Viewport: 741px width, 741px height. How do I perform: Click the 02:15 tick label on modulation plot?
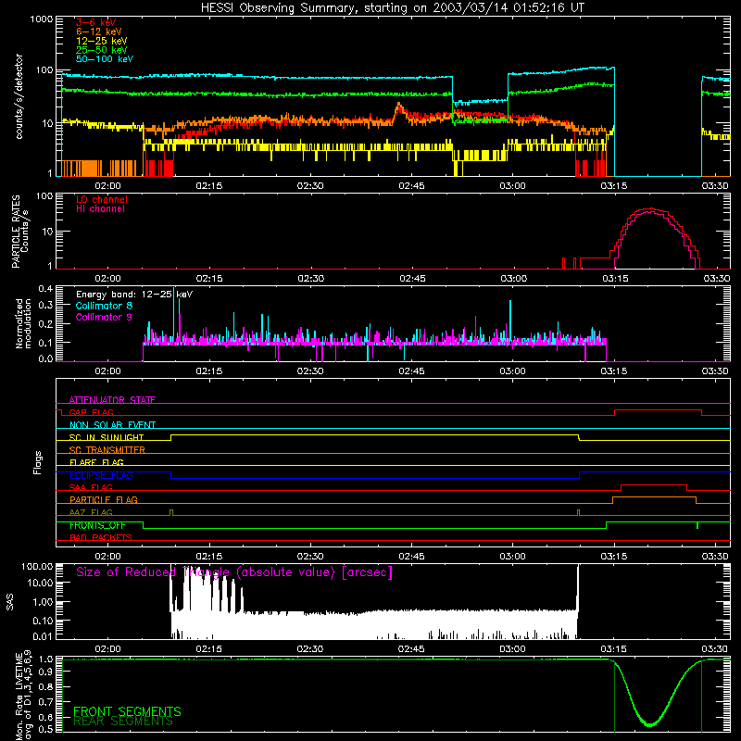pyautogui.click(x=209, y=371)
